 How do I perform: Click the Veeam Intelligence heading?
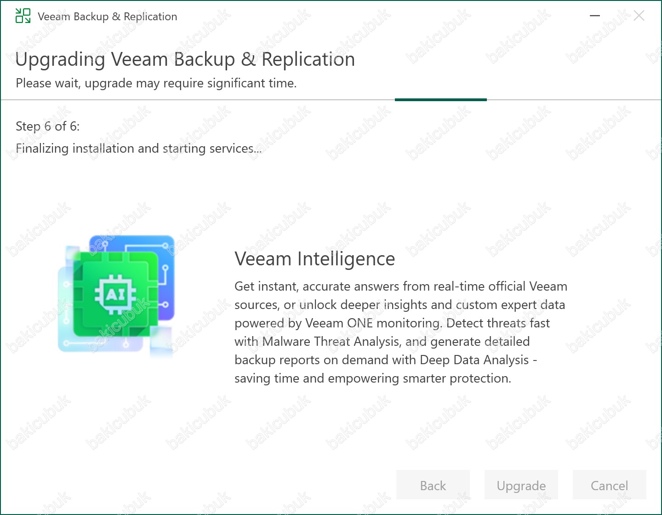pos(315,259)
